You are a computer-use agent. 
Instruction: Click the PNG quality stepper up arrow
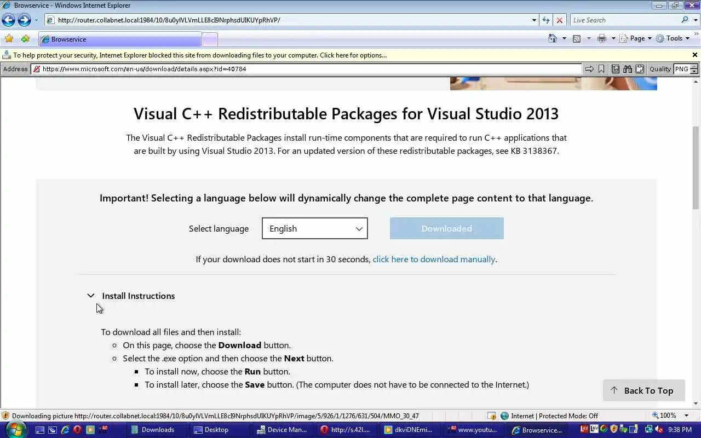[x=694, y=67]
